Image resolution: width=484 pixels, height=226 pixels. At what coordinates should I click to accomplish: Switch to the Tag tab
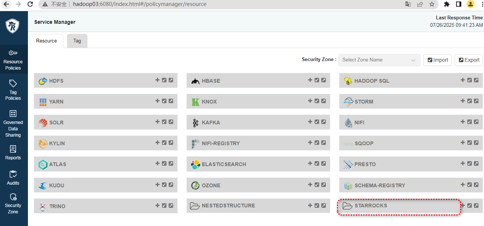[x=77, y=41]
